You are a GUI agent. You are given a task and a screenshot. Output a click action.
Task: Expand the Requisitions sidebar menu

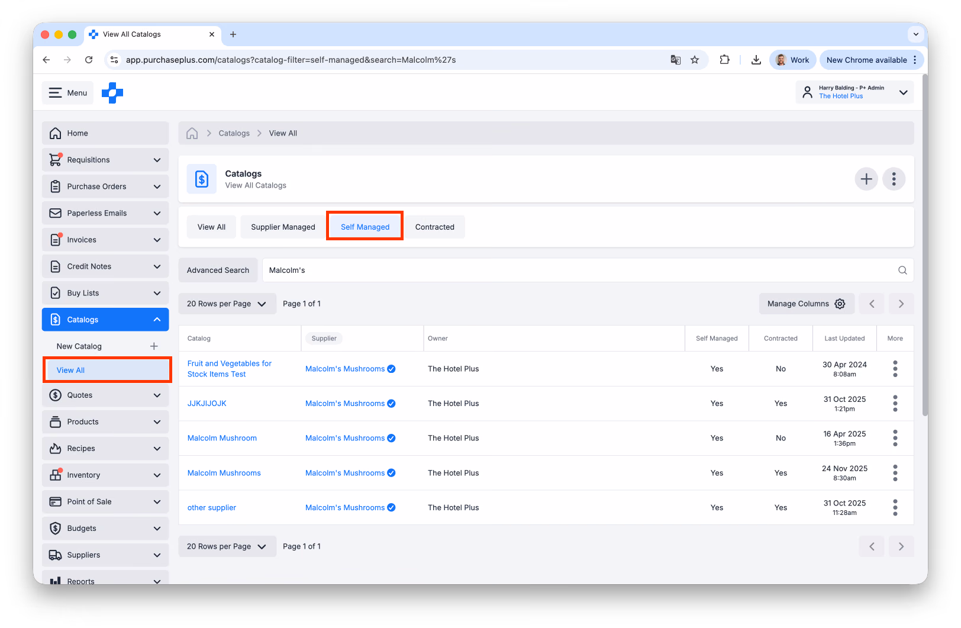click(105, 160)
